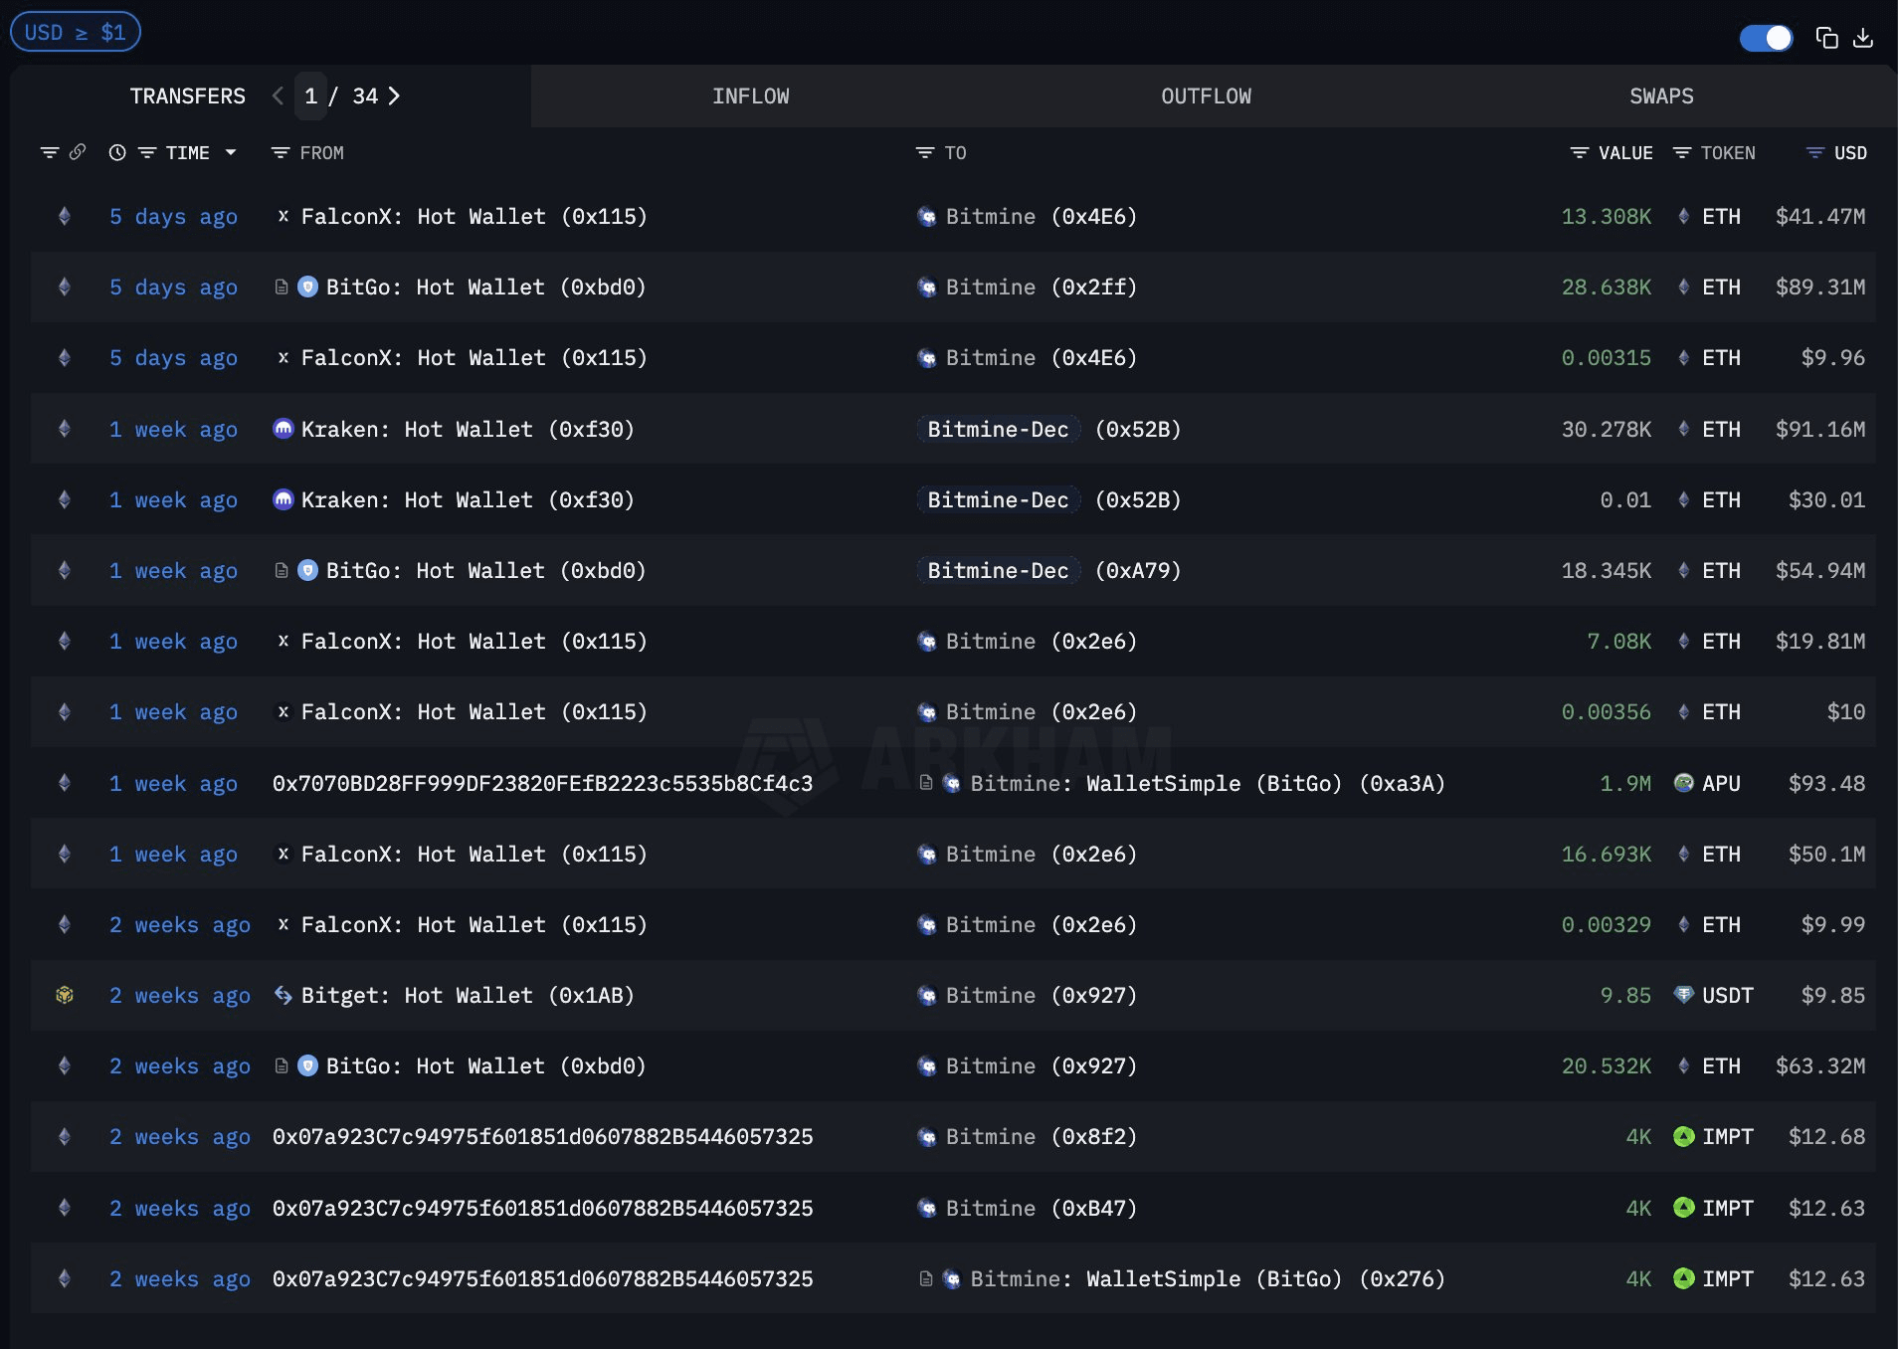Screen dimensions: 1898x1349
Task: Open the filter icon beside TO column
Action: (x=924, y=152)
